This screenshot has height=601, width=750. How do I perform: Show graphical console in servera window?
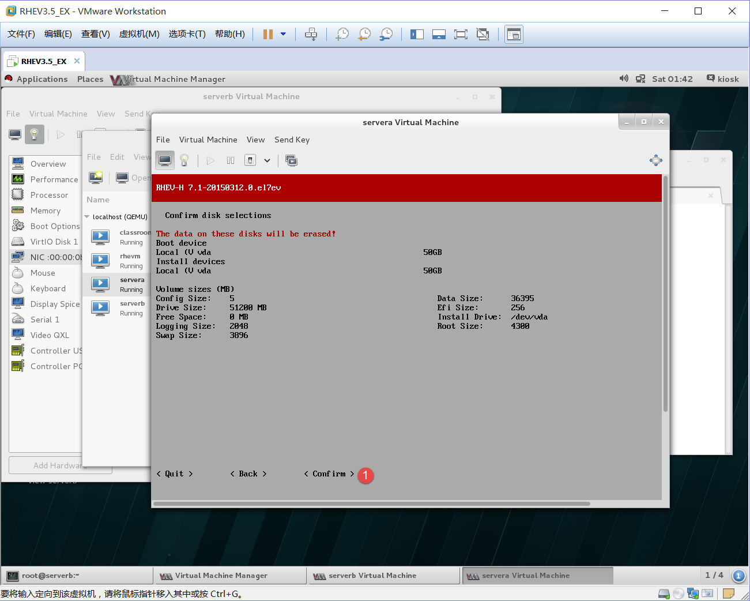point(165,160)
